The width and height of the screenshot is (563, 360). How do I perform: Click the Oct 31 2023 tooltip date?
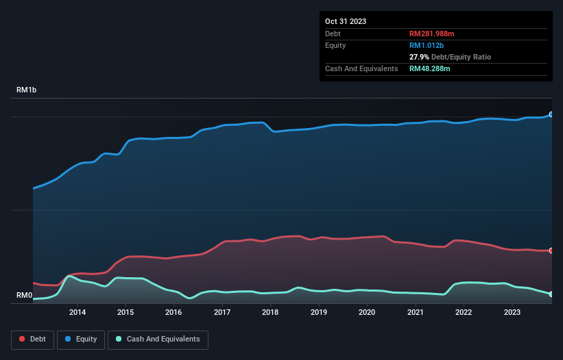(x=346, y=21)
